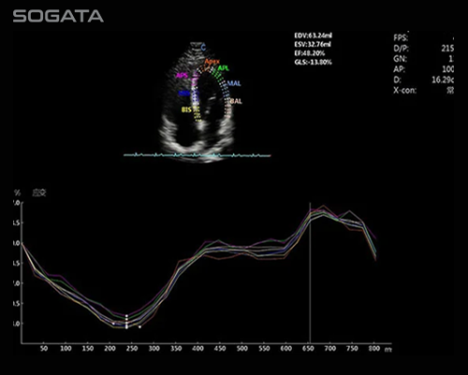The image size is (468, 375).
Task: Click the blue C marker above the apex
Action: 203,48
